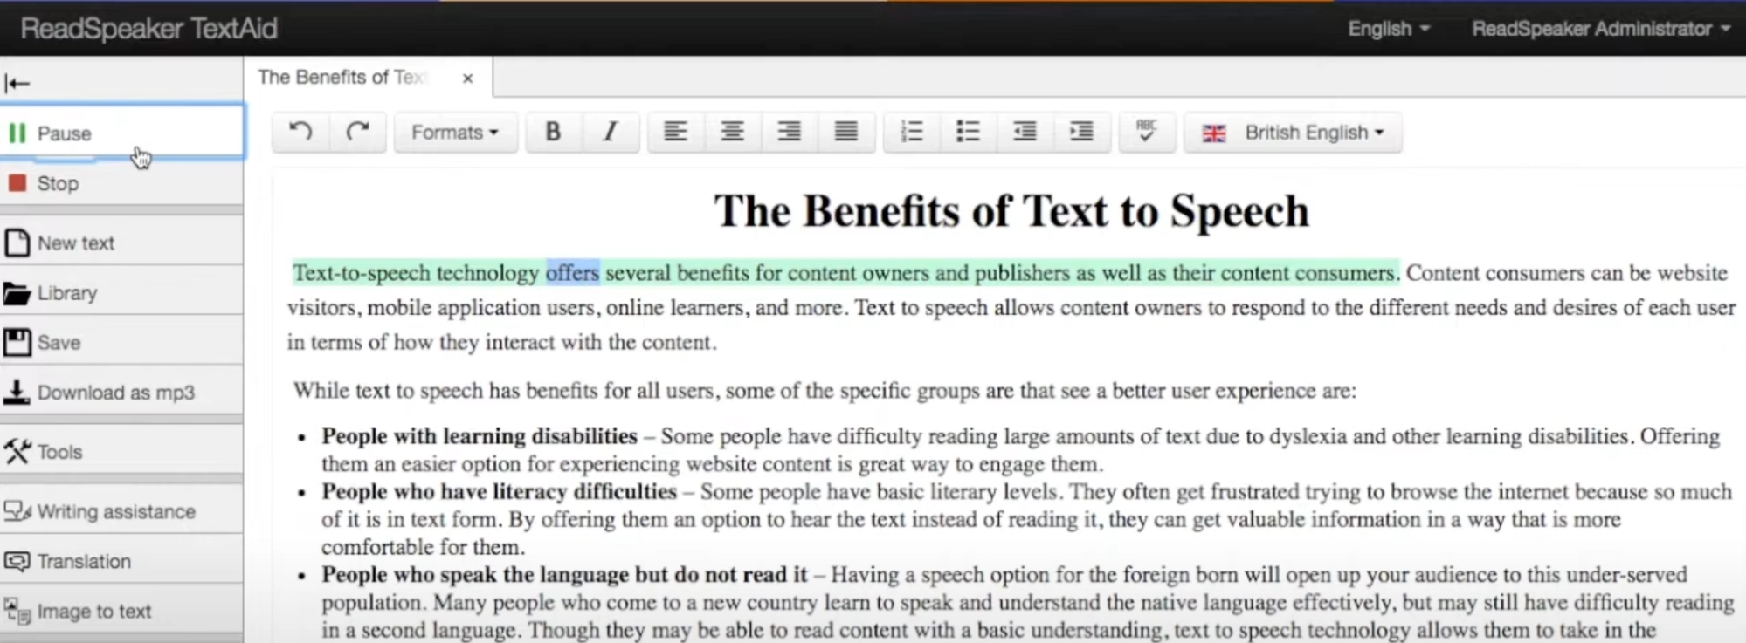Run the spell check tool
Viewport: 1746px width, 643px height.
click(x=1147, y=132)
